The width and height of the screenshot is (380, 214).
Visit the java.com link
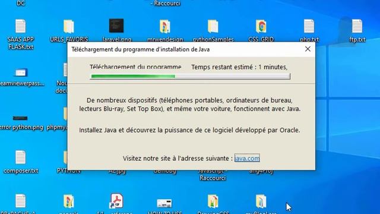(x=247, y=158)
